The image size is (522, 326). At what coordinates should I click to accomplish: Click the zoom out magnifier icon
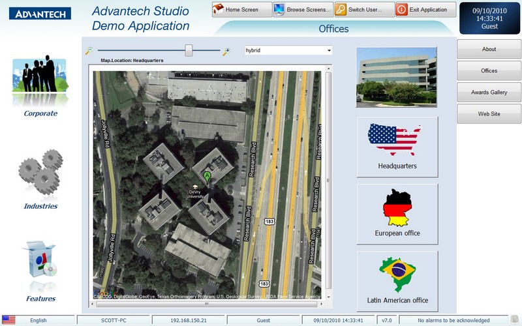click(89, 51)
